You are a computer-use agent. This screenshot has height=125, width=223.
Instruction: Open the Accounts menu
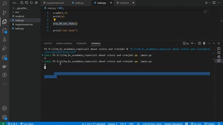(x=5, y=108)
